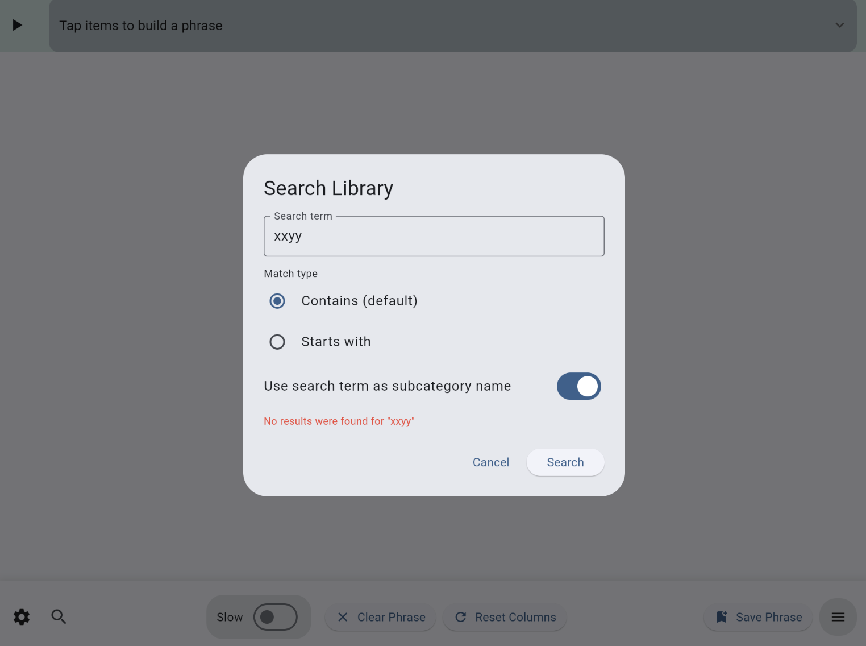Click Cancel in Search Library dialog

pos(490,462)
